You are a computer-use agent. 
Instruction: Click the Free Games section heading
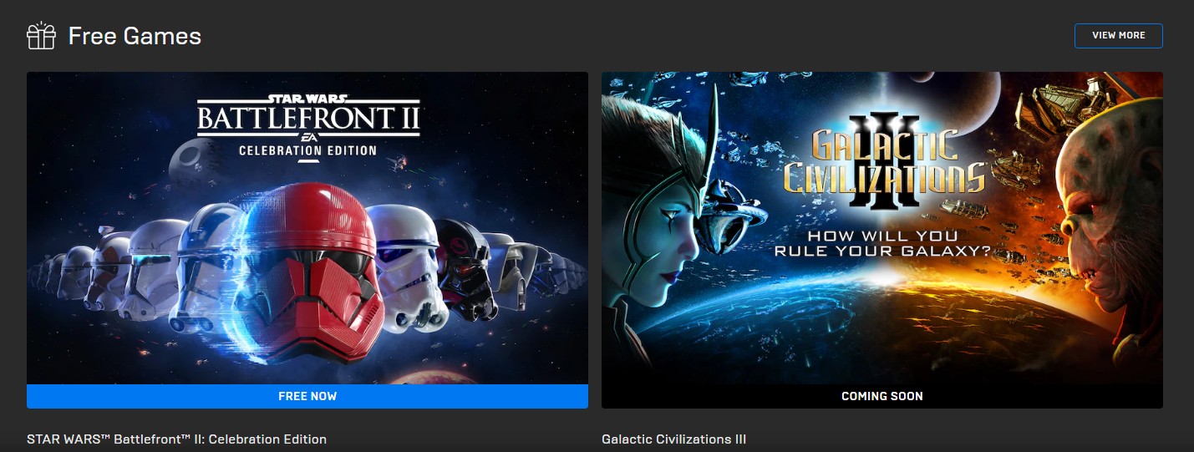[135, 37]
